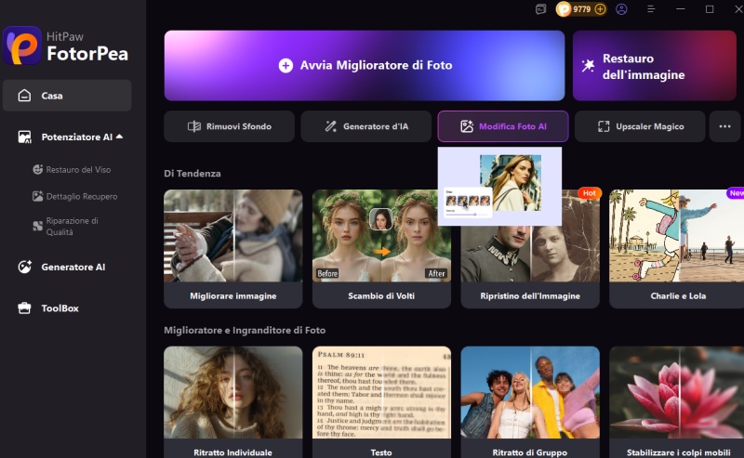Open the Casa home icon
Screen dimensions: 744x458
(x=24, y=96)
